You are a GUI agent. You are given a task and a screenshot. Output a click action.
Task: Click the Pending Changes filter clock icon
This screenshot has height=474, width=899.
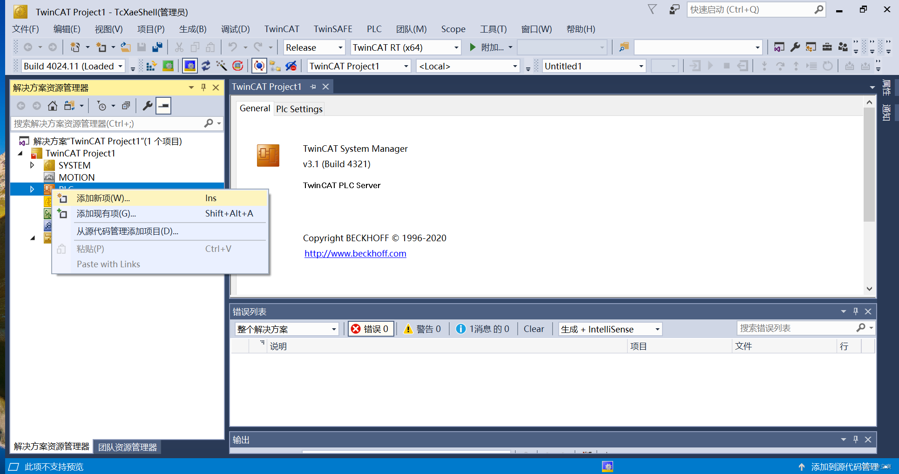tap(101, 106)
